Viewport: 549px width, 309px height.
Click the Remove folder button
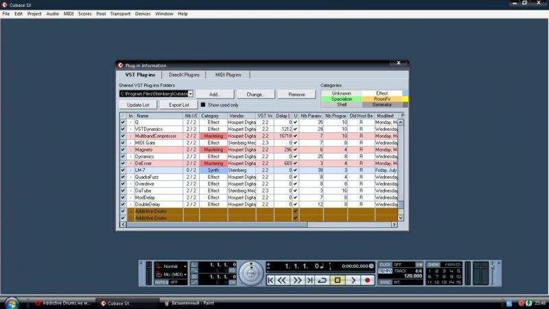coord(296,95)
